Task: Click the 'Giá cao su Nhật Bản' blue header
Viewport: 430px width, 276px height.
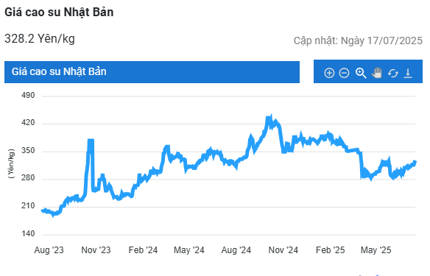Action: pos(152,72)
